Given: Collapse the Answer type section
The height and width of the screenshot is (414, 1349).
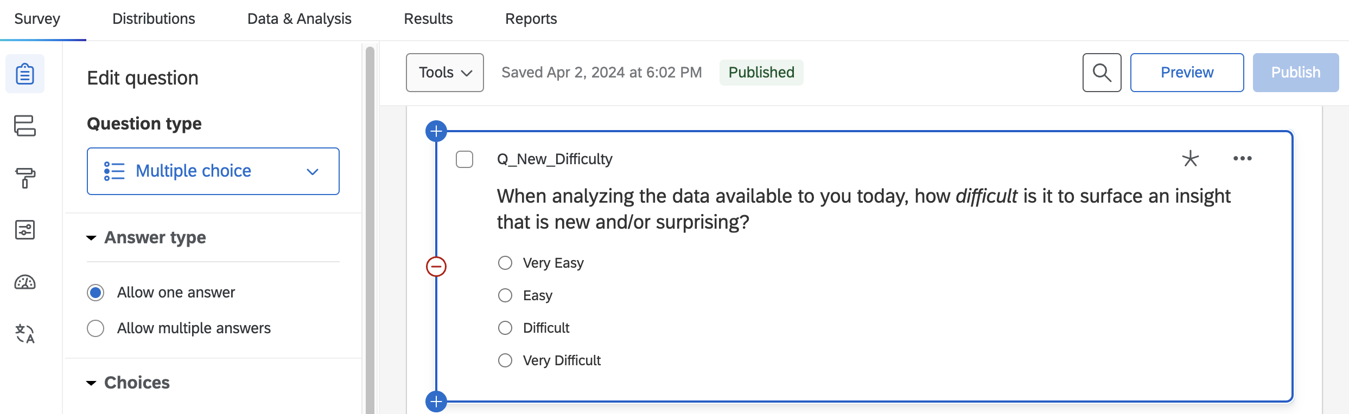Looking at the screenshot, I should (92, 238).
